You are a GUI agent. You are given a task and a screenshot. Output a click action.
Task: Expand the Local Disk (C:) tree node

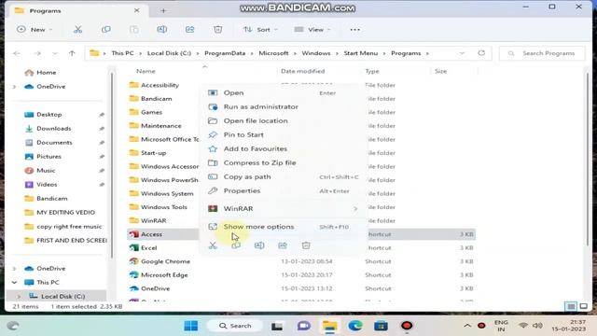click(19, 297)
